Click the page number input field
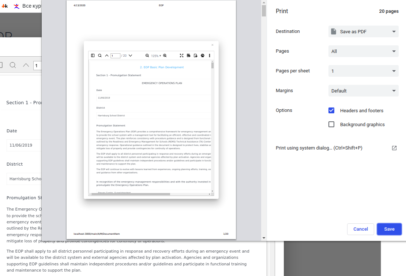The height and width of the screenshot is (276, 406). (116, 55)
